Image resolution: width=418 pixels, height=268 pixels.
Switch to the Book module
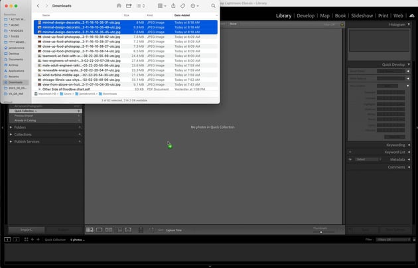[340, 16]
